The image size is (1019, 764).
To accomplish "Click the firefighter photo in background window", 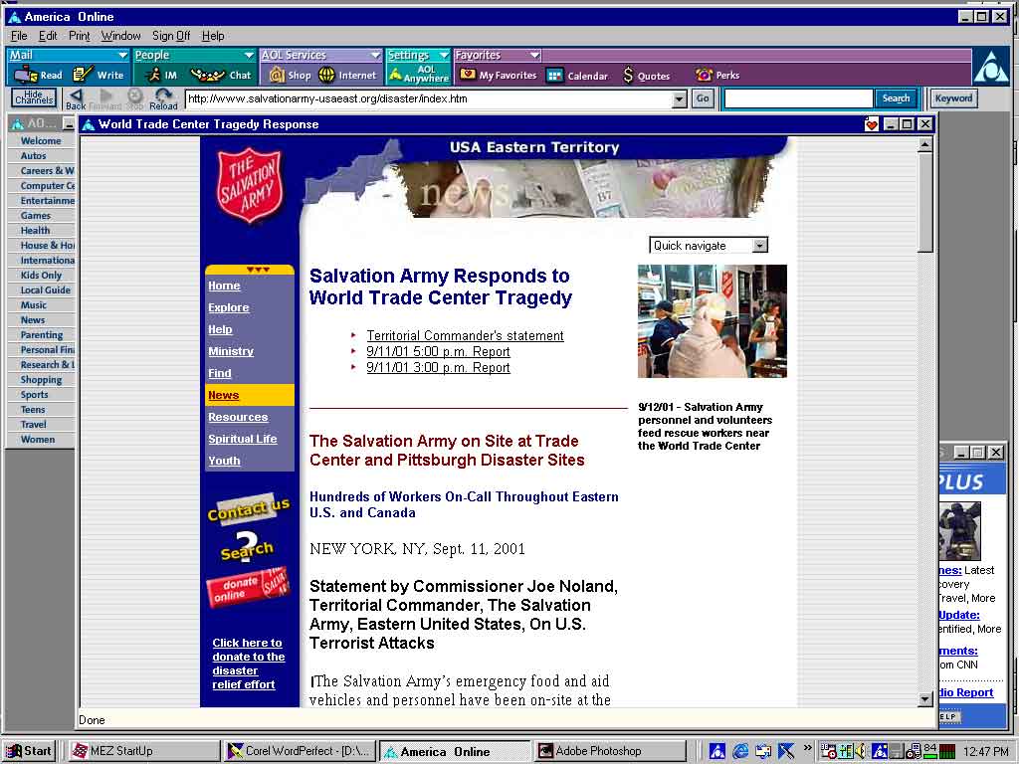I will 960,531.
